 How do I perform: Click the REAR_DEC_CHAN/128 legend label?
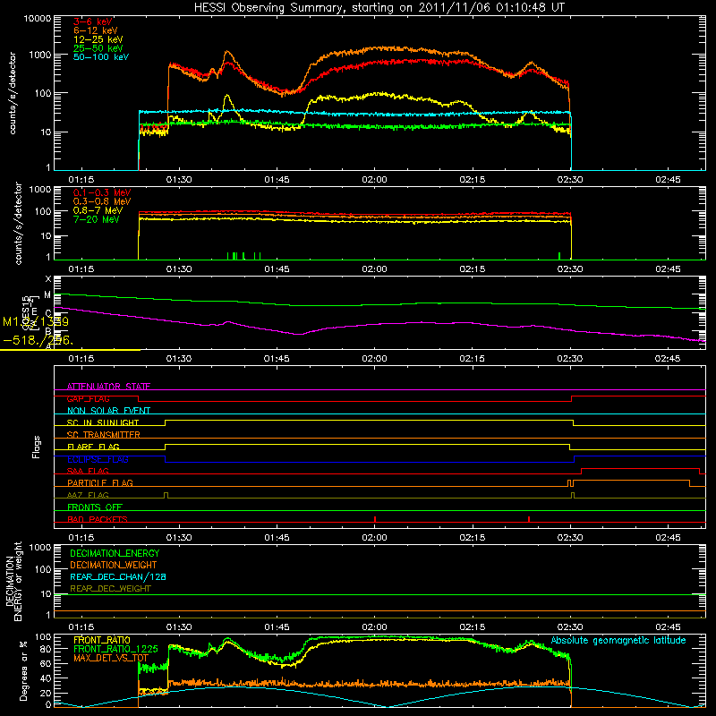pyautogui.click(x=118, y=576)
